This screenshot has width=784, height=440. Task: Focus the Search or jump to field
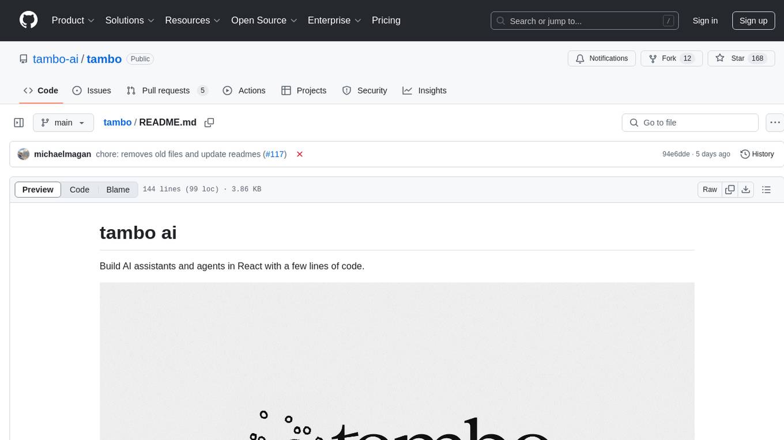point(586,21)
